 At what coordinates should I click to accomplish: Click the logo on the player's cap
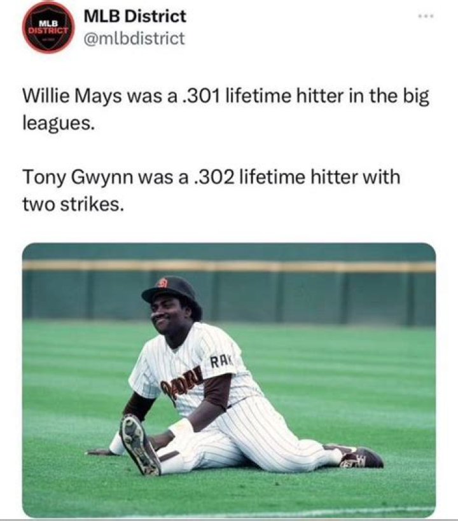click(x=162, y=282)
